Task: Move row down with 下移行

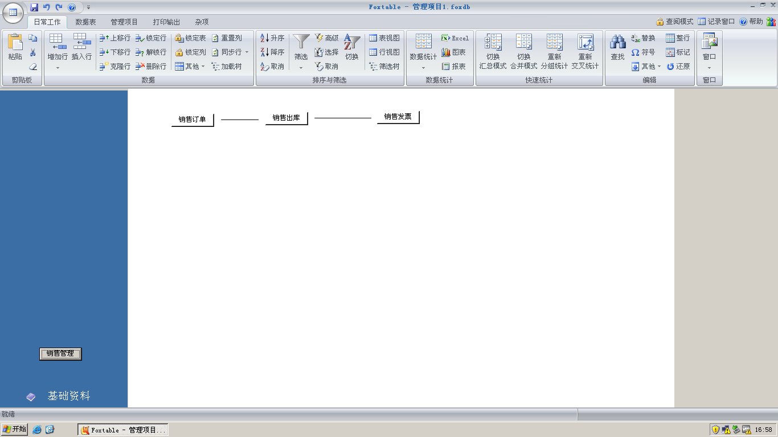Action: (x=115, y=52)
